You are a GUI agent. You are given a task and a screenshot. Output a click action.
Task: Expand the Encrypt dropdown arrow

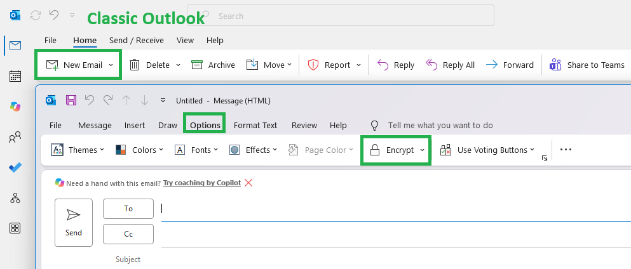pyautogui.click(x=422, y=150)
